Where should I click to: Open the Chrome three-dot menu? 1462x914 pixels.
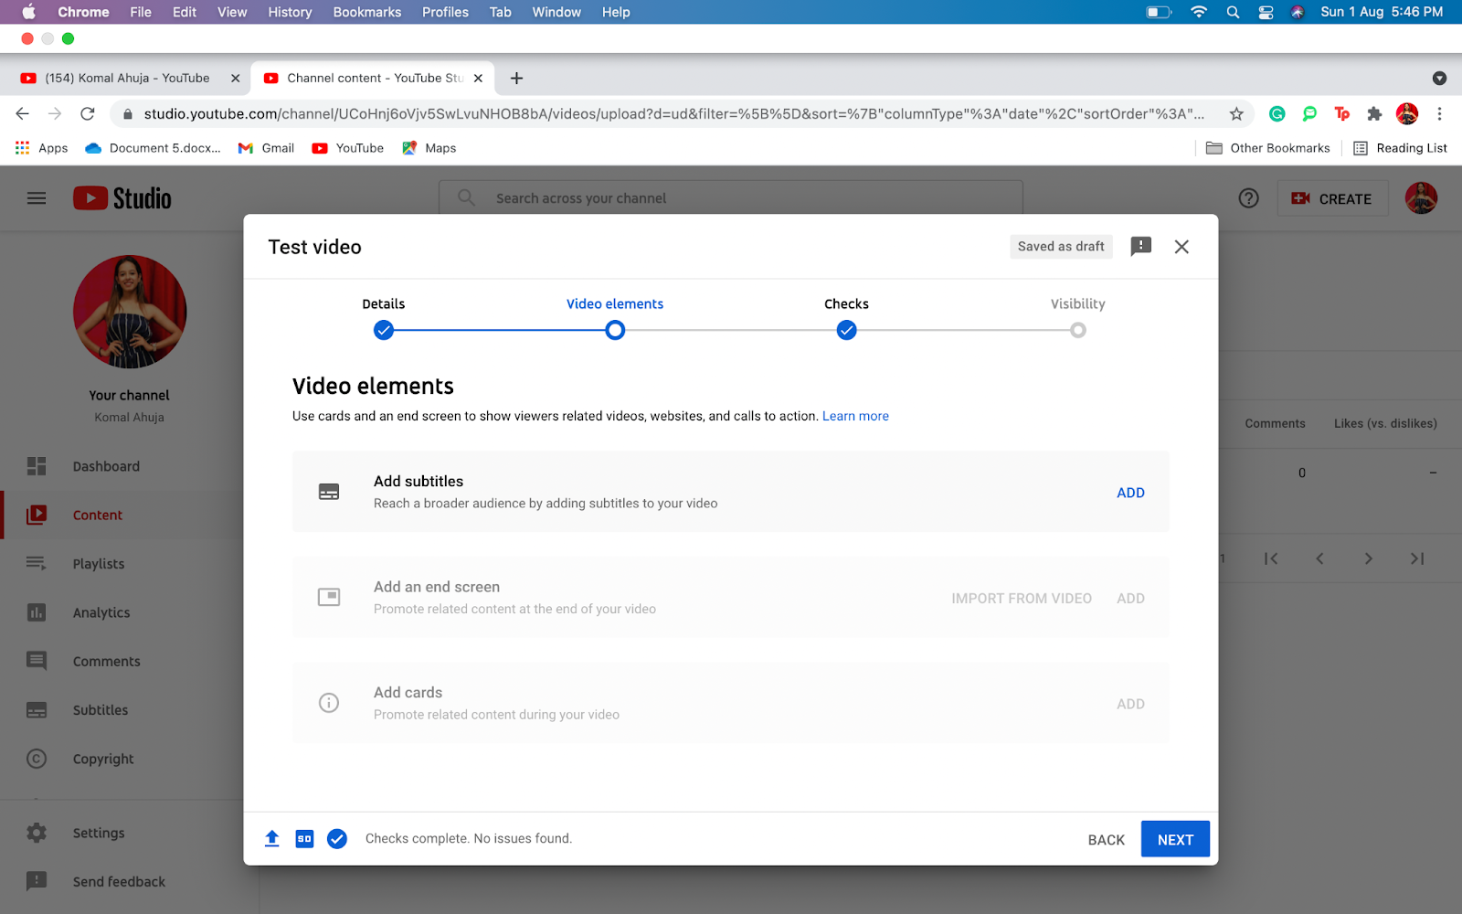point(1439,114)
